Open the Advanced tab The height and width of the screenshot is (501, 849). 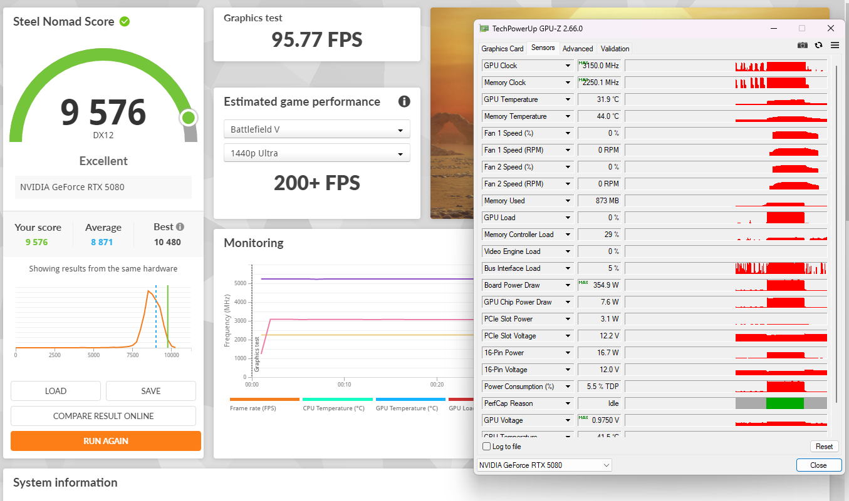[578, 49]
